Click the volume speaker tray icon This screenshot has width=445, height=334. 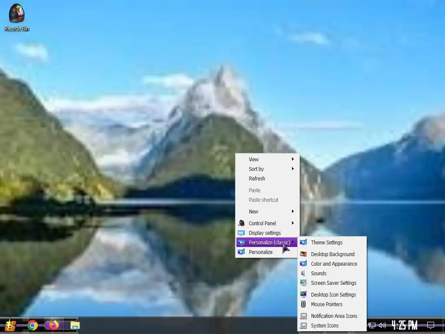382,325
